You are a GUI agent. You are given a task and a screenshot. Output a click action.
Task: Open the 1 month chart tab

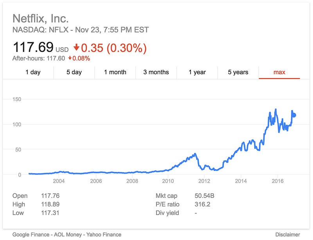pyautogui.click(x=115, y=72)
